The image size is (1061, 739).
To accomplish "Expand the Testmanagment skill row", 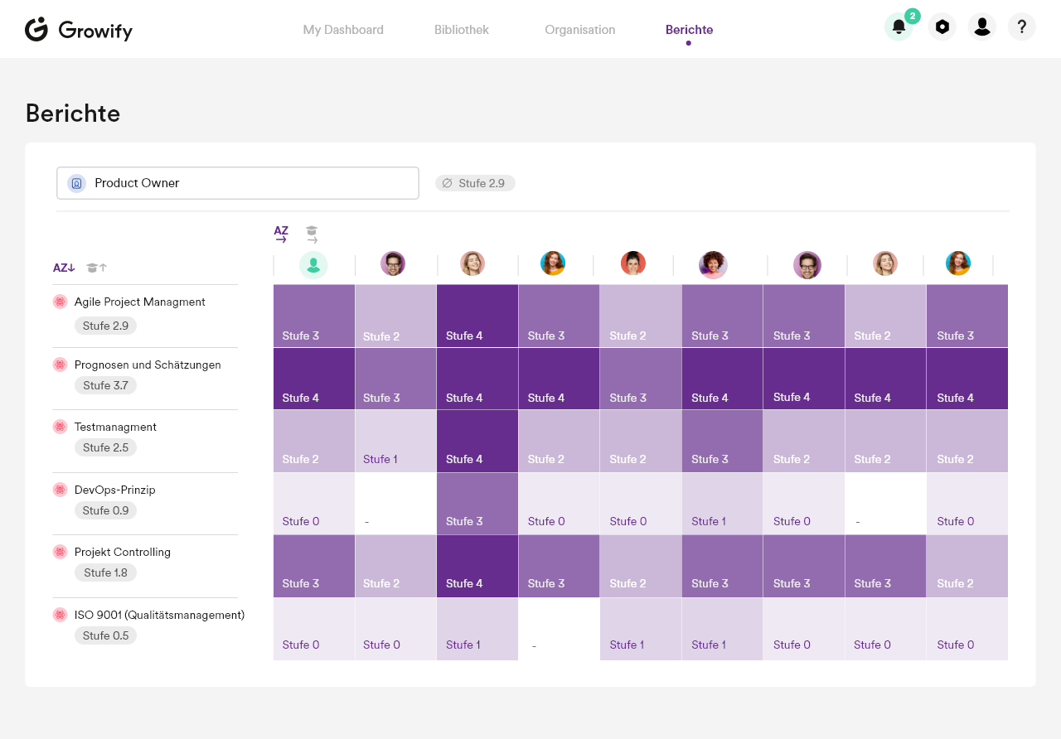I will [x=115, y=427].
